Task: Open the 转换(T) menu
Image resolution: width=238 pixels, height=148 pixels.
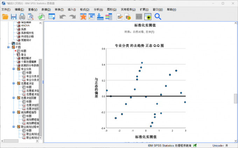Action: [x=59, y=9]
